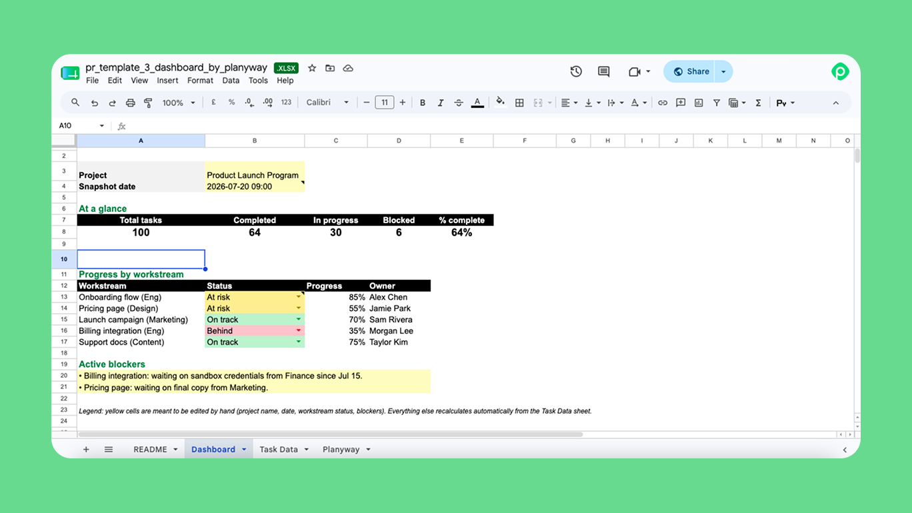Open the functions sigma menu
912x513 pixels.
(758, 103)
